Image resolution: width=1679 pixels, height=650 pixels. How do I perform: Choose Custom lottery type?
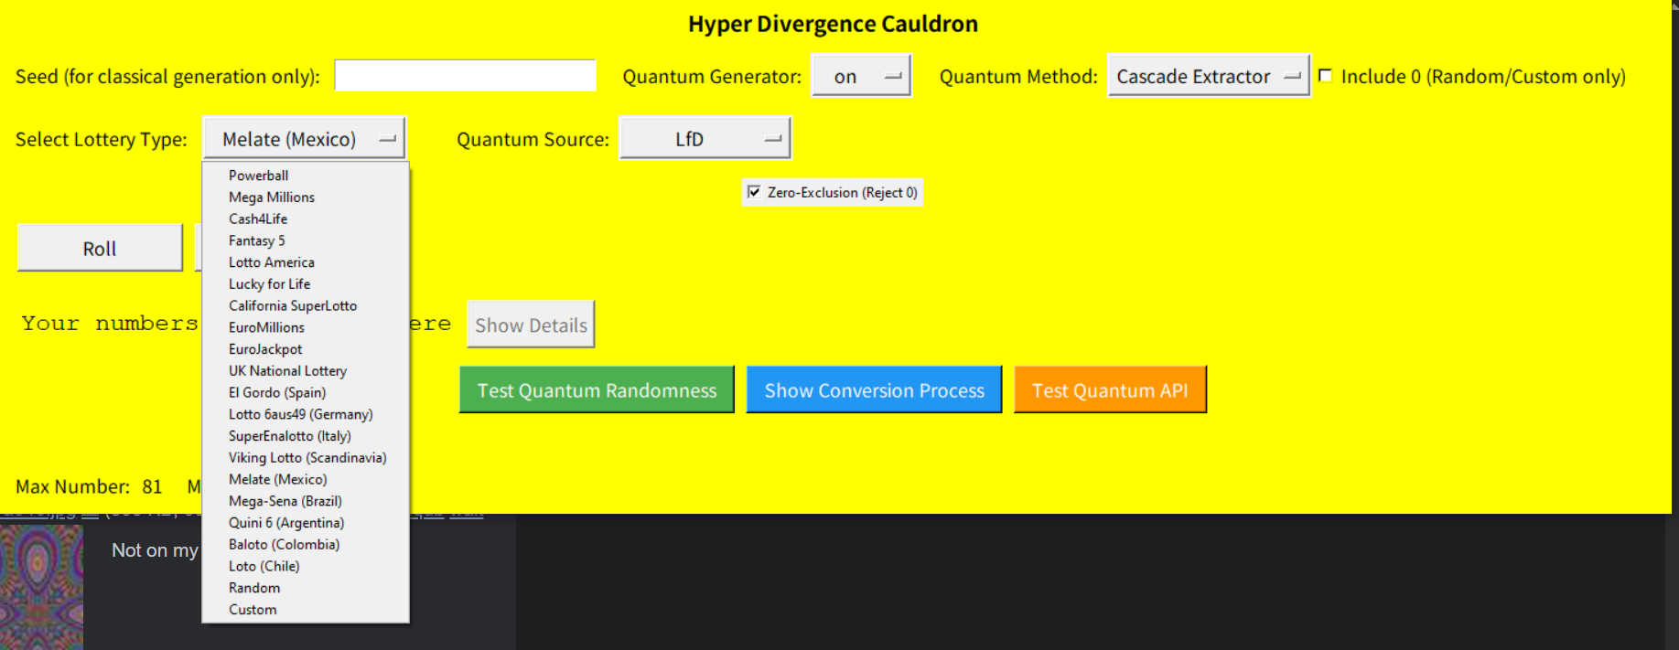tap(306, 610)
